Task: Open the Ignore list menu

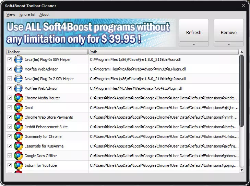Action: pos(27,14)
